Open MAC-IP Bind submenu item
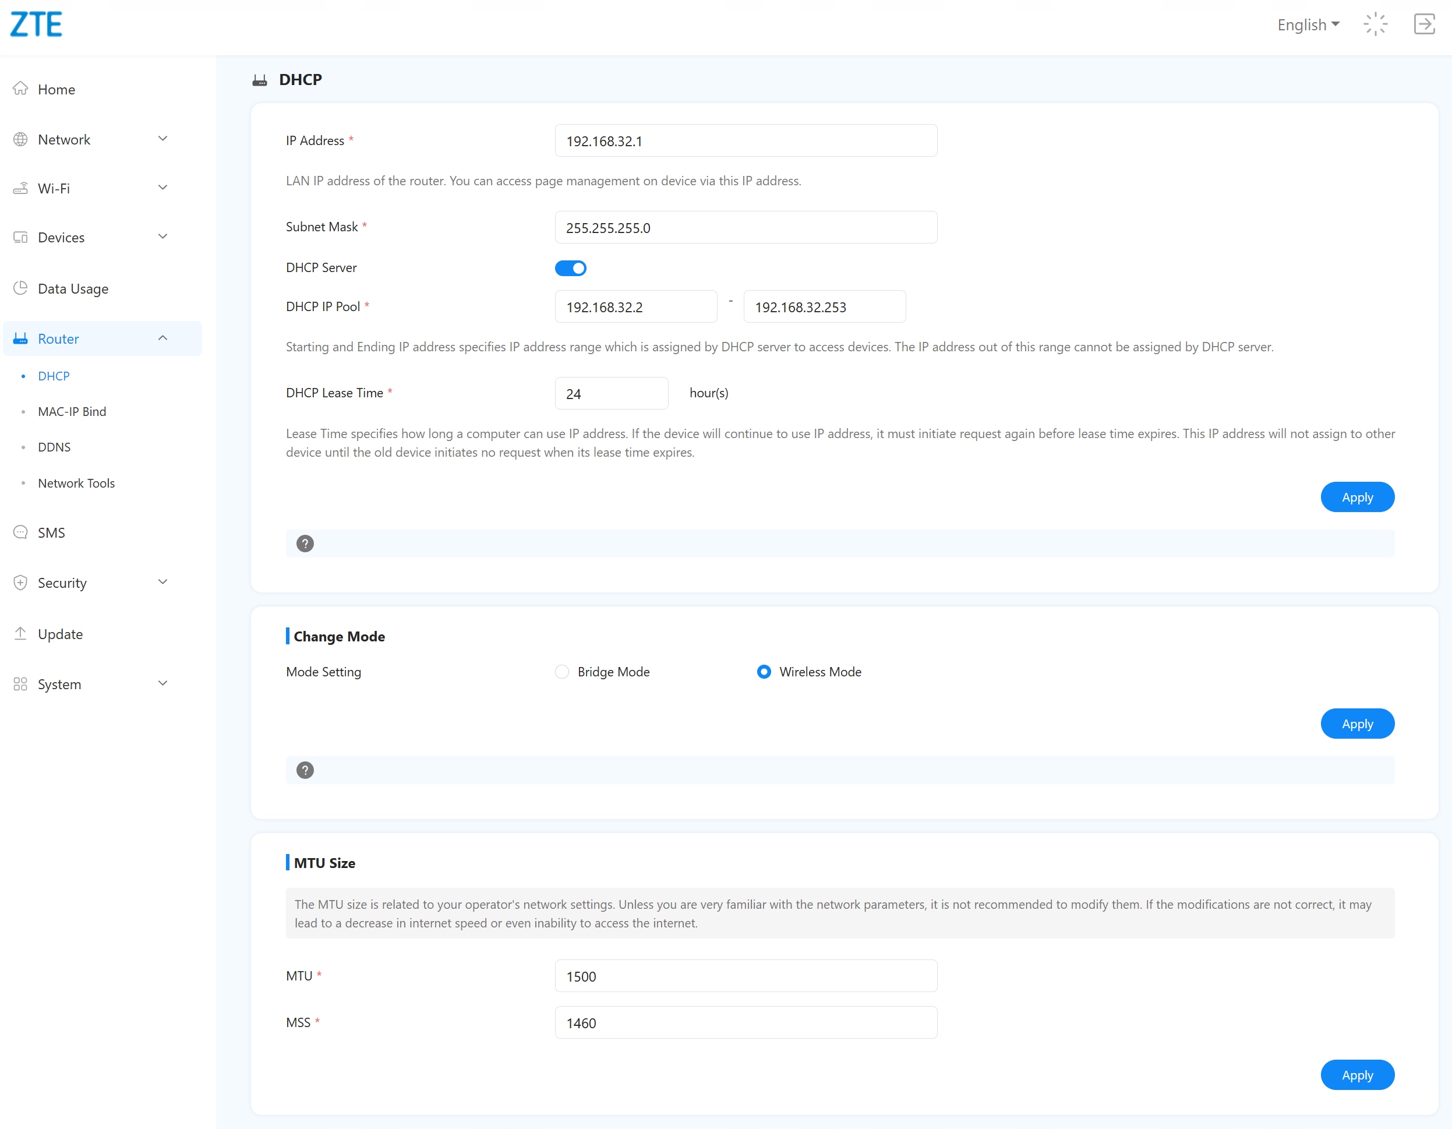Image resolution: width=1452 pixels, height=1129 pixels. click(72, 411)
